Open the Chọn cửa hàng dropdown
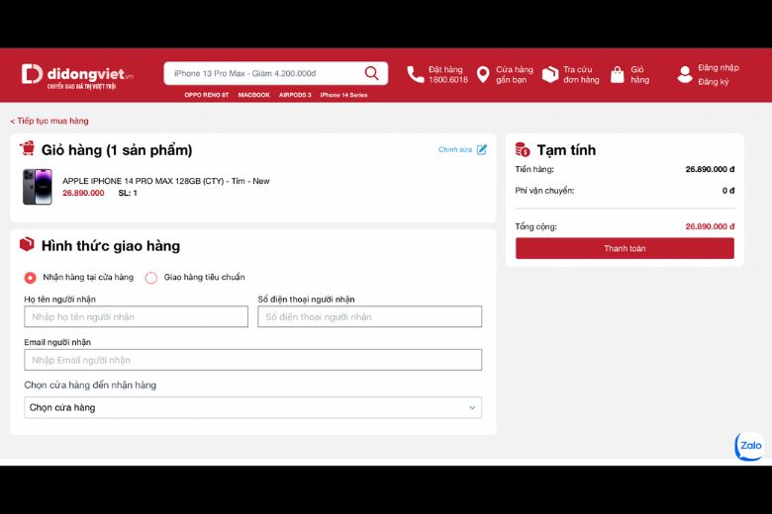 click(x=253, y=407)
